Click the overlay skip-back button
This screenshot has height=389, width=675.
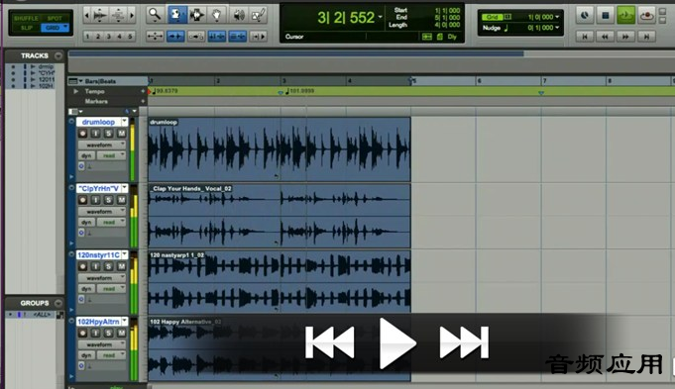pyautogui.click(x=330, y=342)
